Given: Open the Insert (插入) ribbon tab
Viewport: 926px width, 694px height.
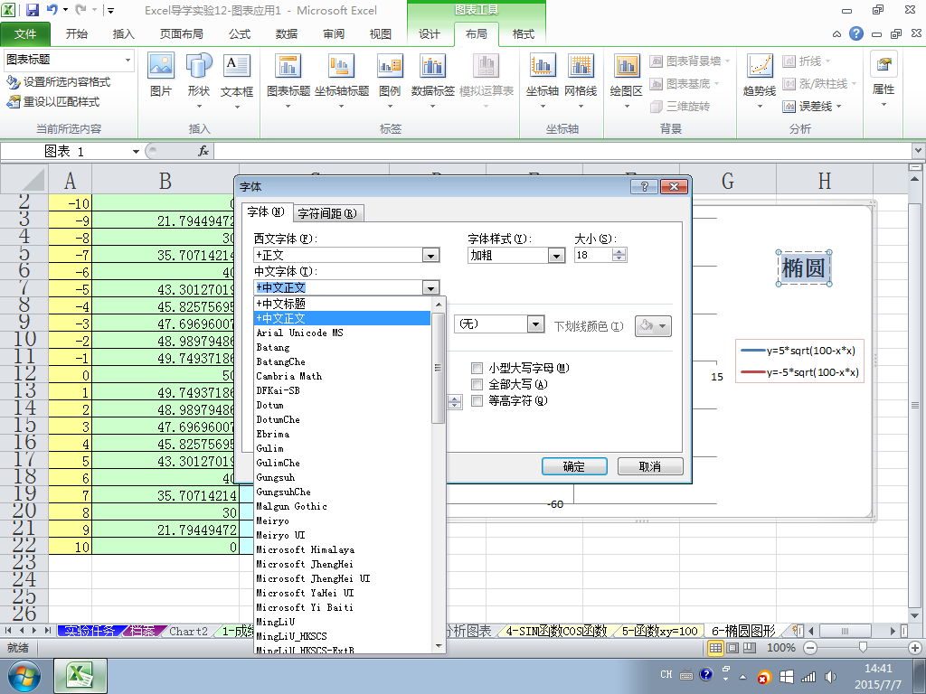Looking at the screenshot, I should [123, 34].
